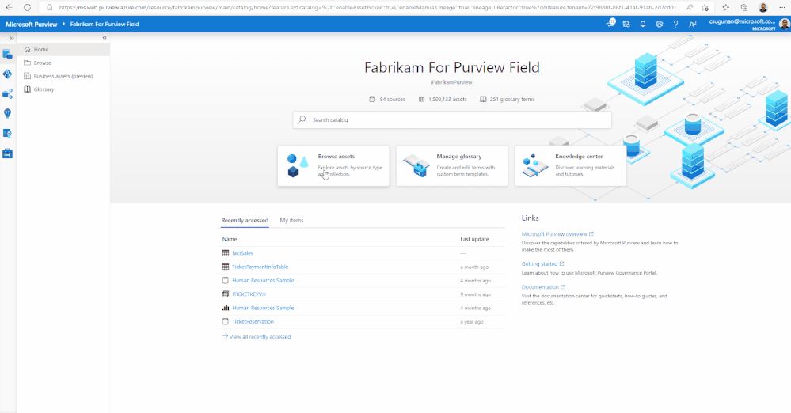This screenshot has height=413, width=791.
Task: Click View all recently accessed link
Action: 257,337
